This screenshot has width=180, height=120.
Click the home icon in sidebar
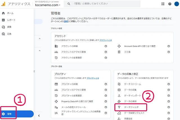click(x=3, y=13)
